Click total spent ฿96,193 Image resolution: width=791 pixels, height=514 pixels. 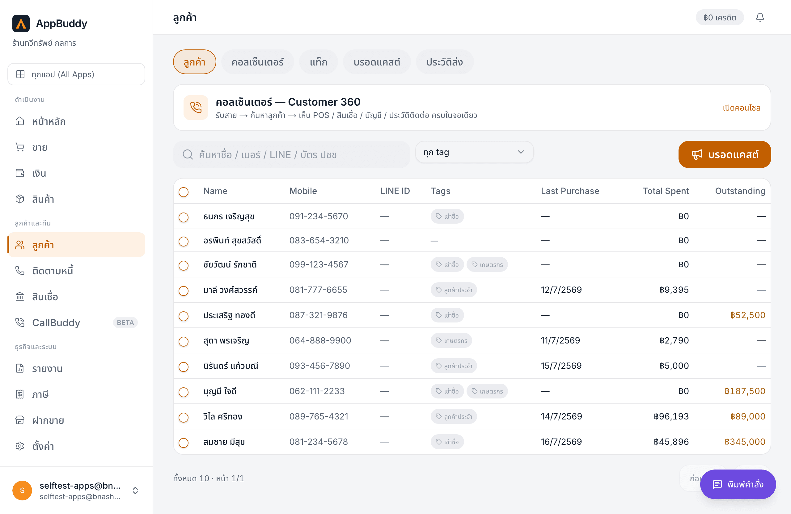point(671,416)
